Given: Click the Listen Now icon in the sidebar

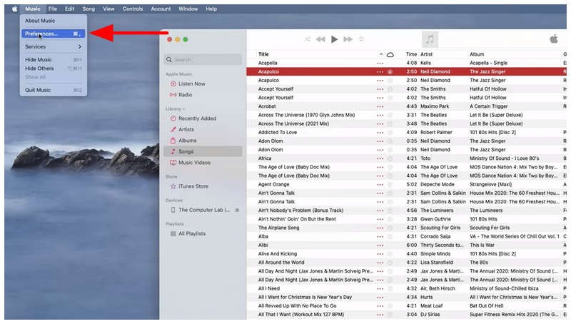Looking at the screenshot, I should pos(173,83).
